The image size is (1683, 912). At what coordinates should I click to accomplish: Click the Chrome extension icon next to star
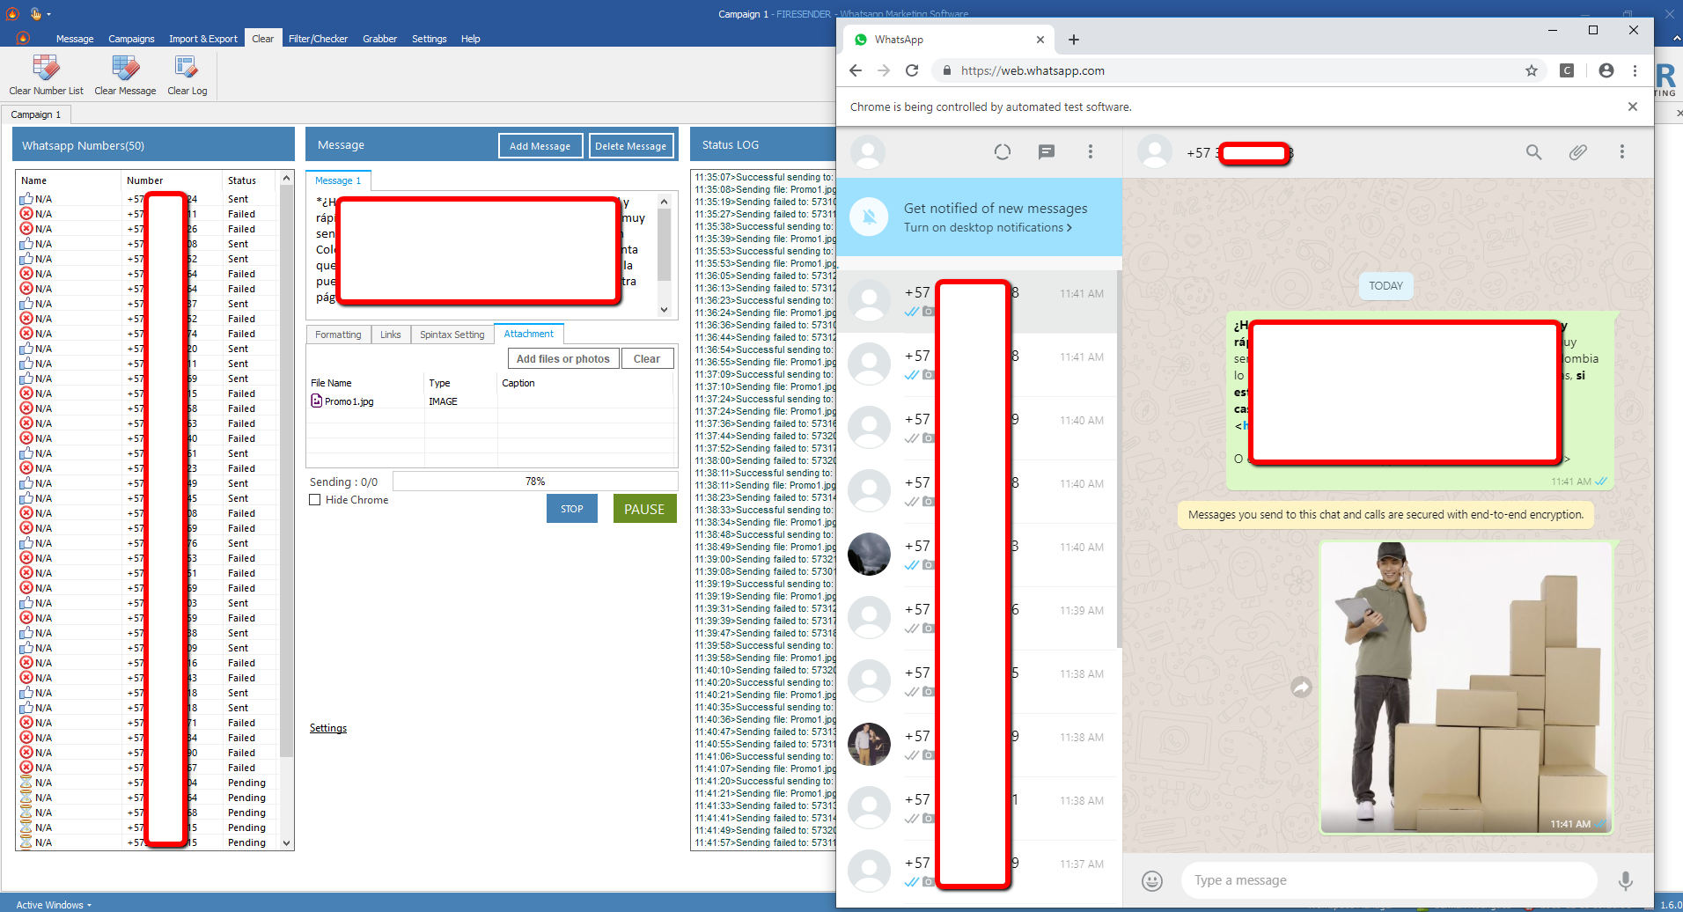click(1567, 70)
